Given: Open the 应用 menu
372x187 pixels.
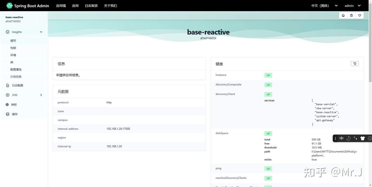Looking at the screenshot, I should coord(75,6).
